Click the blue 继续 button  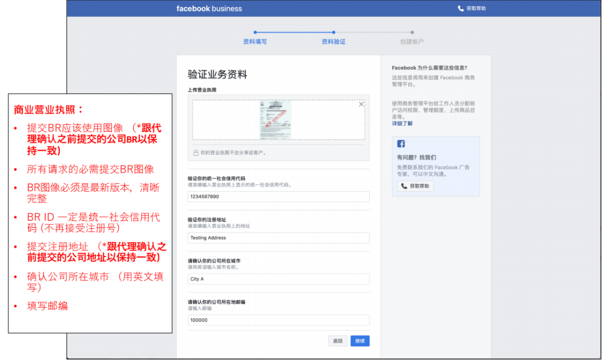(360, 341)
